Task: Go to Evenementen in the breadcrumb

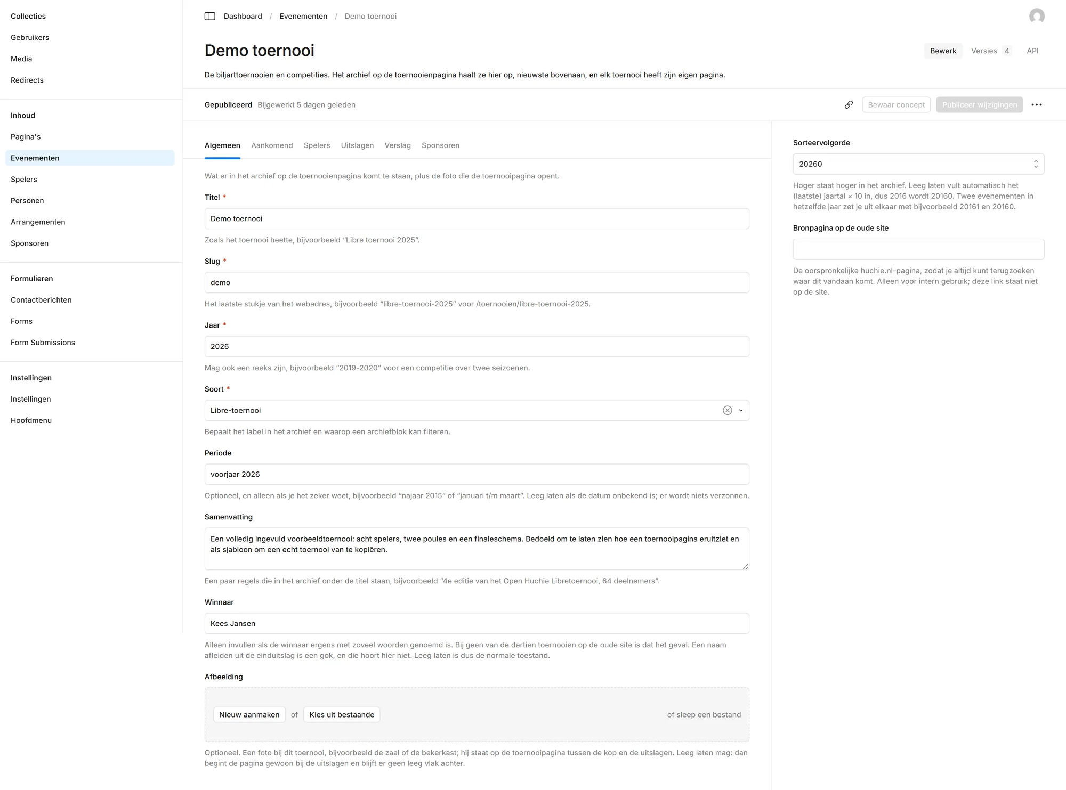Action: [x=303, y=16]
